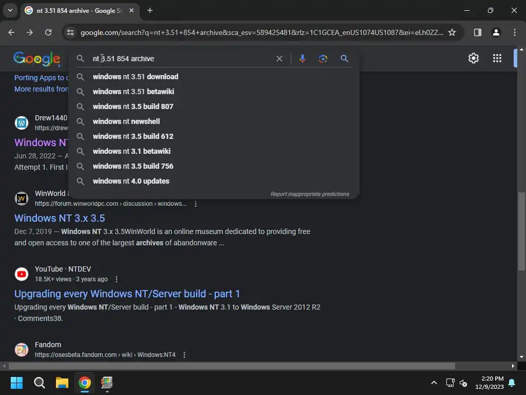
Task: Open the muted volume tray icon
Action: (x=463, y=383)
